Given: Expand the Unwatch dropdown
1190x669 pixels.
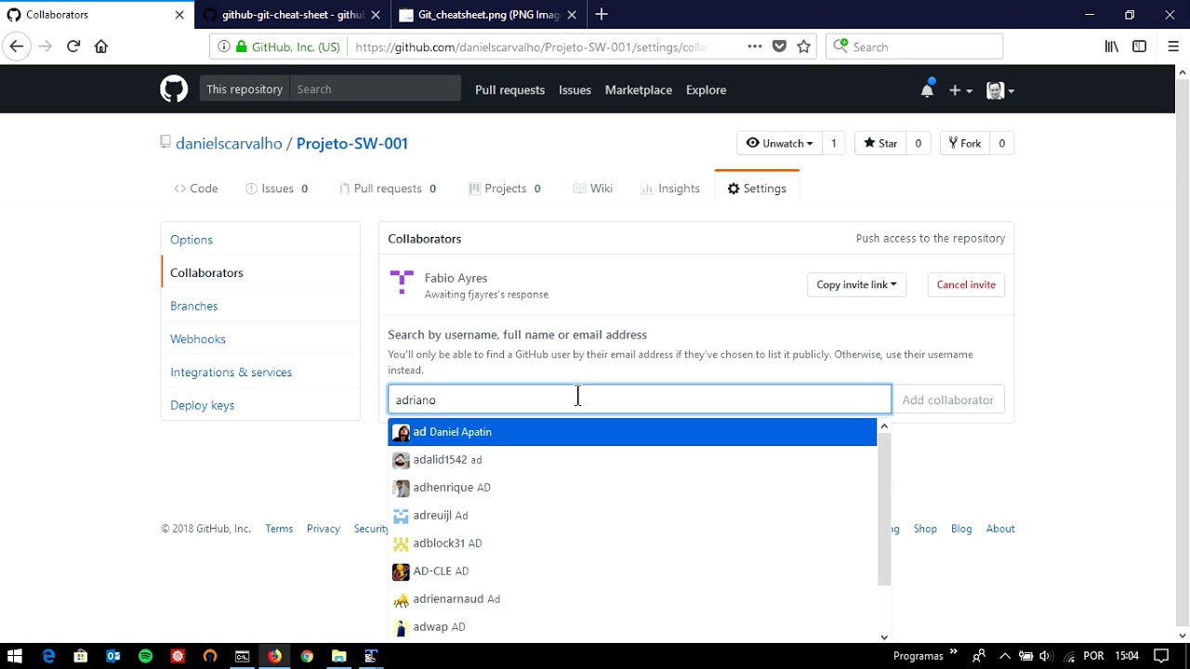Looking at the screenshot, I should pyautogui.click(x=779, y=143).
